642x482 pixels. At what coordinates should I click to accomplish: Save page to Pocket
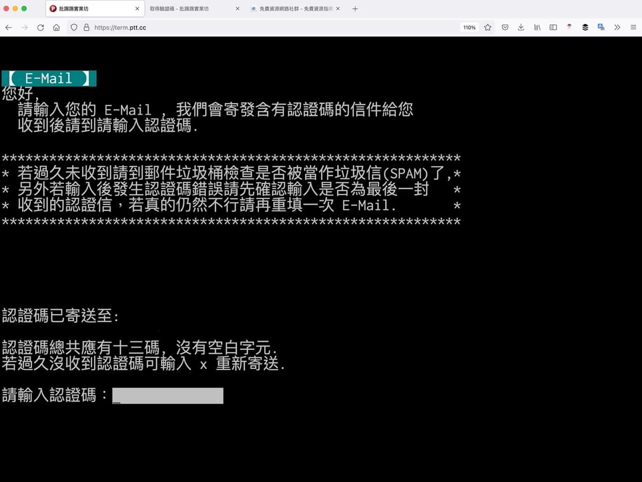pos(505,28)
